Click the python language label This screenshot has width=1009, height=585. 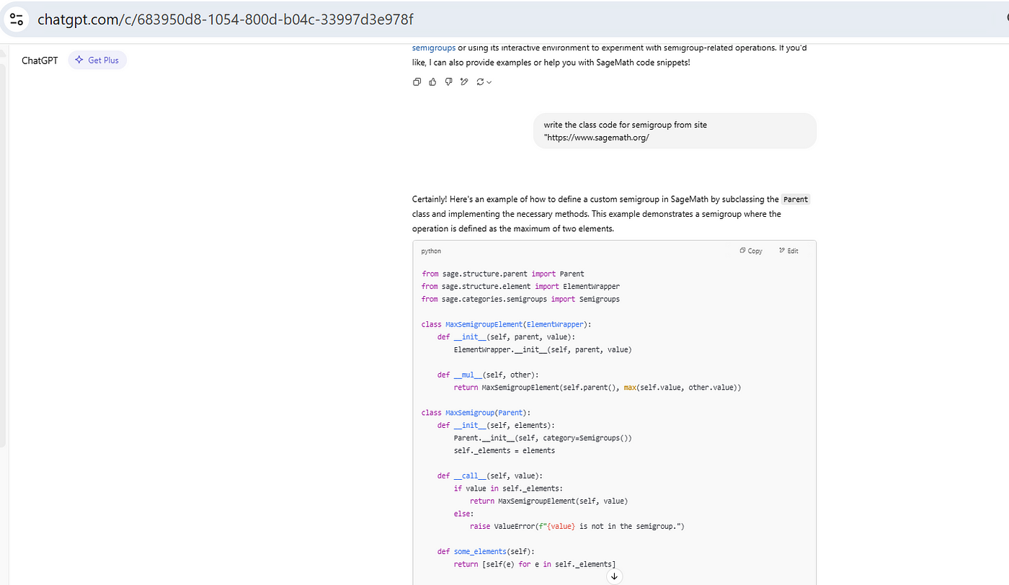click(x=431, y=251)
